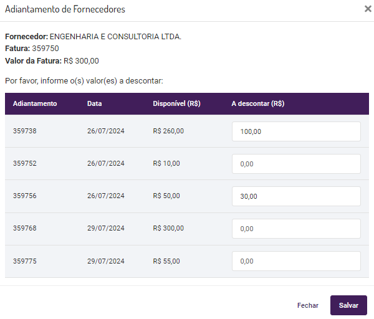Viewport: 374px width, 319px height.
Task: Select advance number 359738 in the table
Action: (x=25, y=131)
